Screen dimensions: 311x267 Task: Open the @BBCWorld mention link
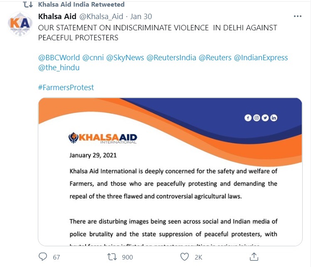(x=59, y=57)
